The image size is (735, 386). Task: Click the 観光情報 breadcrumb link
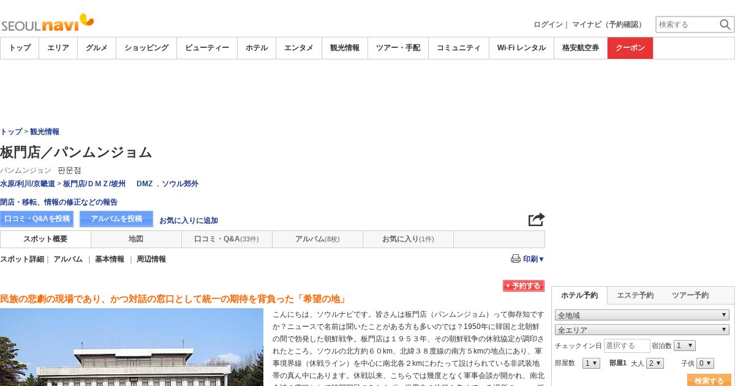45,132
